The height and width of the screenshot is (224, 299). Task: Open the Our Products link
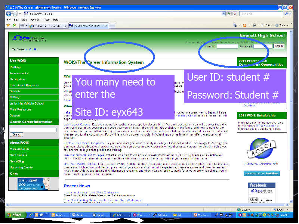coord(18,155)
